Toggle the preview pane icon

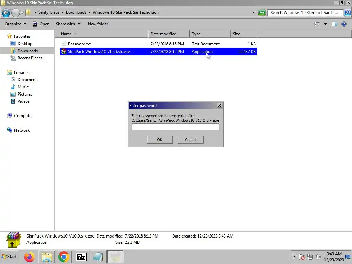tap(334, 24)
